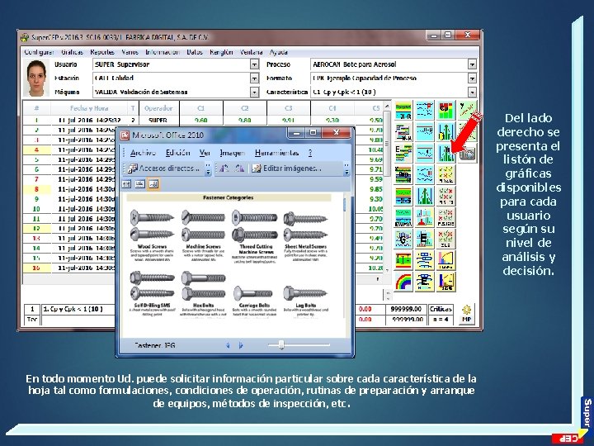
Task: Select the C1 value 9.60
Action: pyautogui.click(x=200, y=121)
